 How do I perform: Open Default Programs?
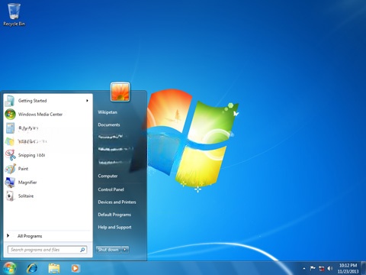[x=114, y=215]
